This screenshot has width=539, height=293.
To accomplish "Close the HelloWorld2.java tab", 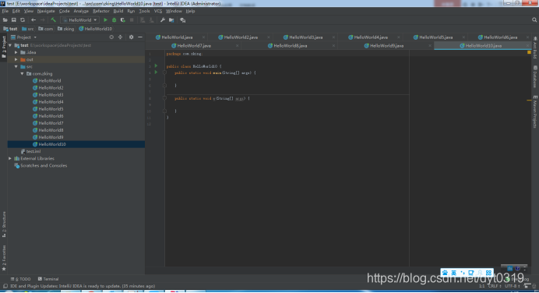I will click(x=269, y=37).
